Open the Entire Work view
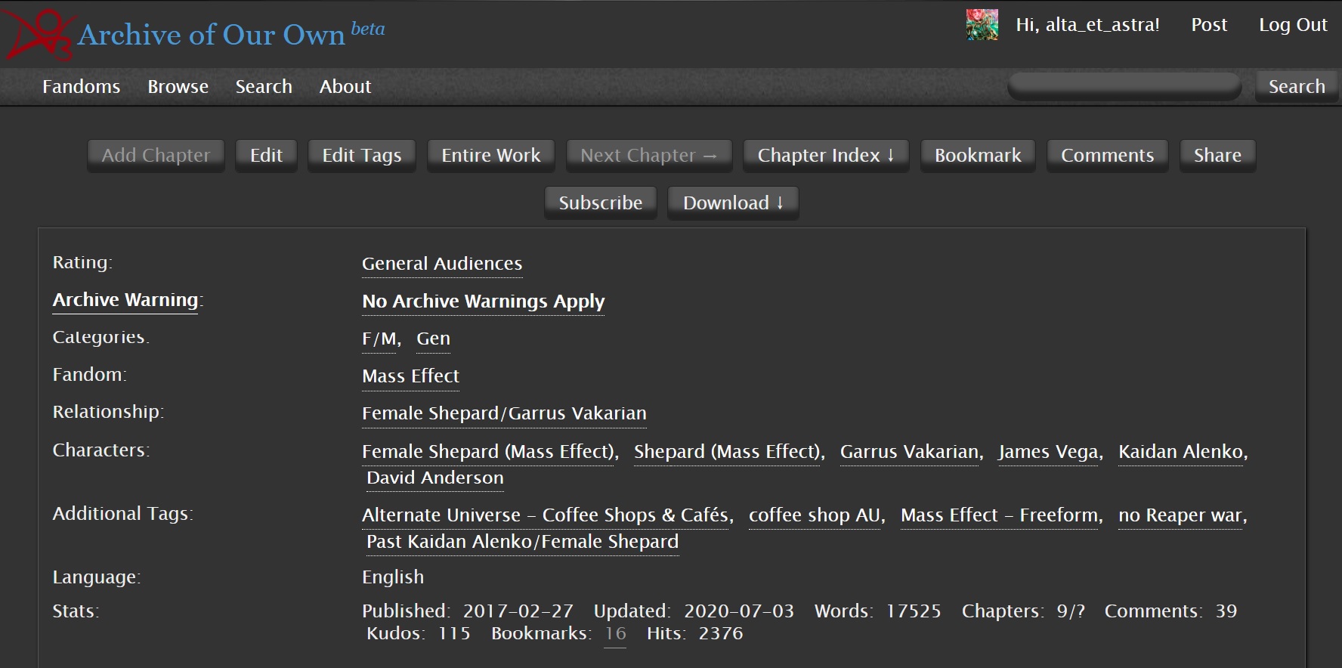 491,156
